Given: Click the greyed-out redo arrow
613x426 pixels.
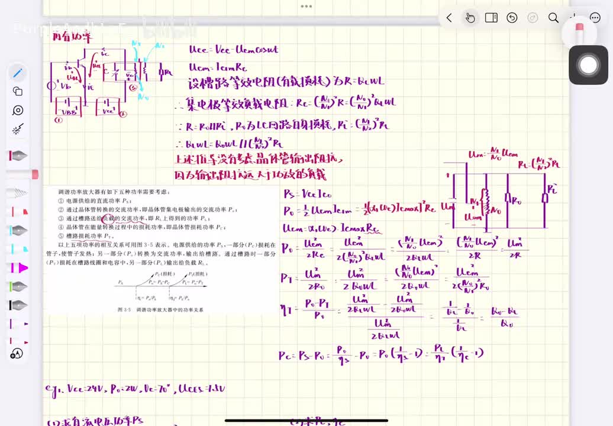Looking at the screenshot, I should tap(533, 18).
